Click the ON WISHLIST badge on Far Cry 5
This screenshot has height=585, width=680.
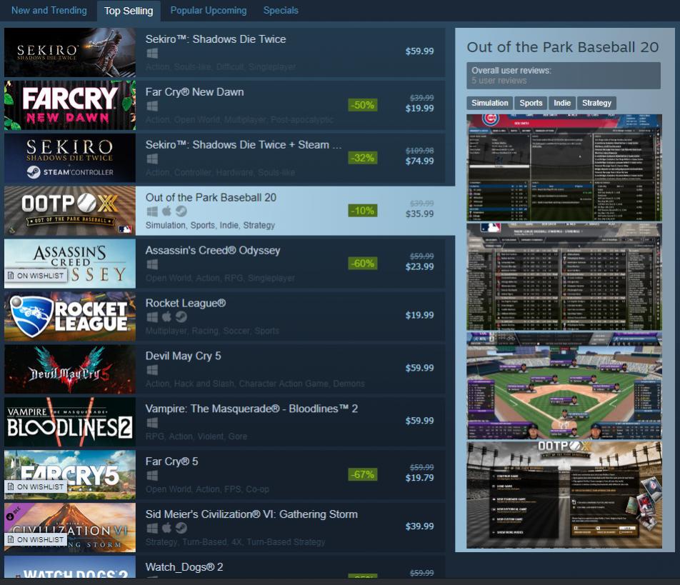[x=36, y=487]
